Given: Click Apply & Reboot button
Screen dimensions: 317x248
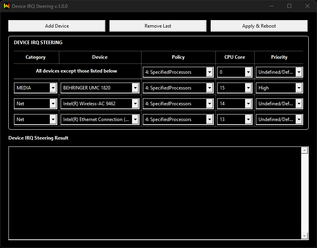Looking at the screenshot, I should click(259, 26).
